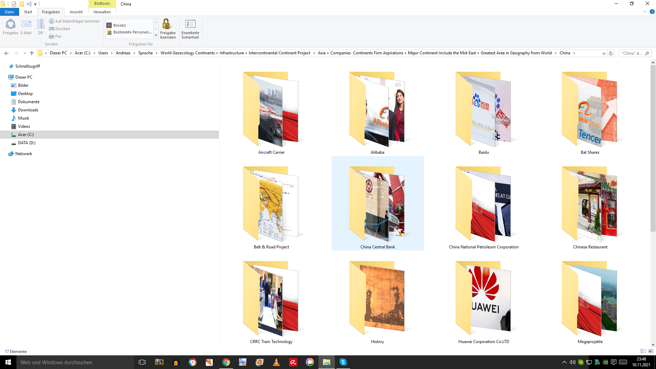Click Sprache in address breadcrumb
Viewport: 656px width, 369px height.
point(146,53)
